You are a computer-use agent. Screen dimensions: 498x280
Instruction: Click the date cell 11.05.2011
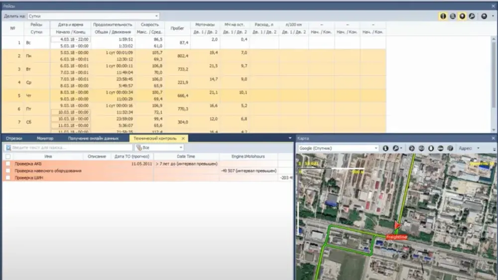tap(141, 164)
